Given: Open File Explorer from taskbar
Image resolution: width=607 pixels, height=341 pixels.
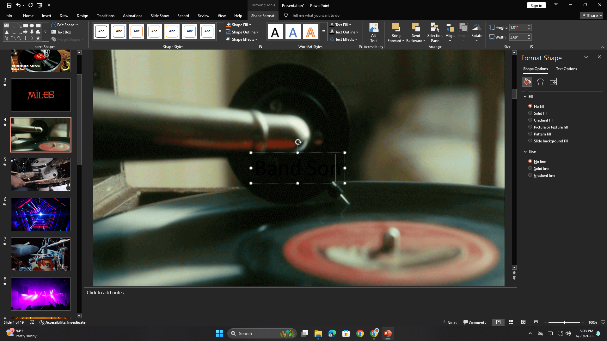Looking at the screenshot, I should [318, 333].
